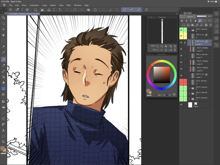Select the Hand pan tool
This screenshot has width=220, height=165.
click(x=3, y=35)
